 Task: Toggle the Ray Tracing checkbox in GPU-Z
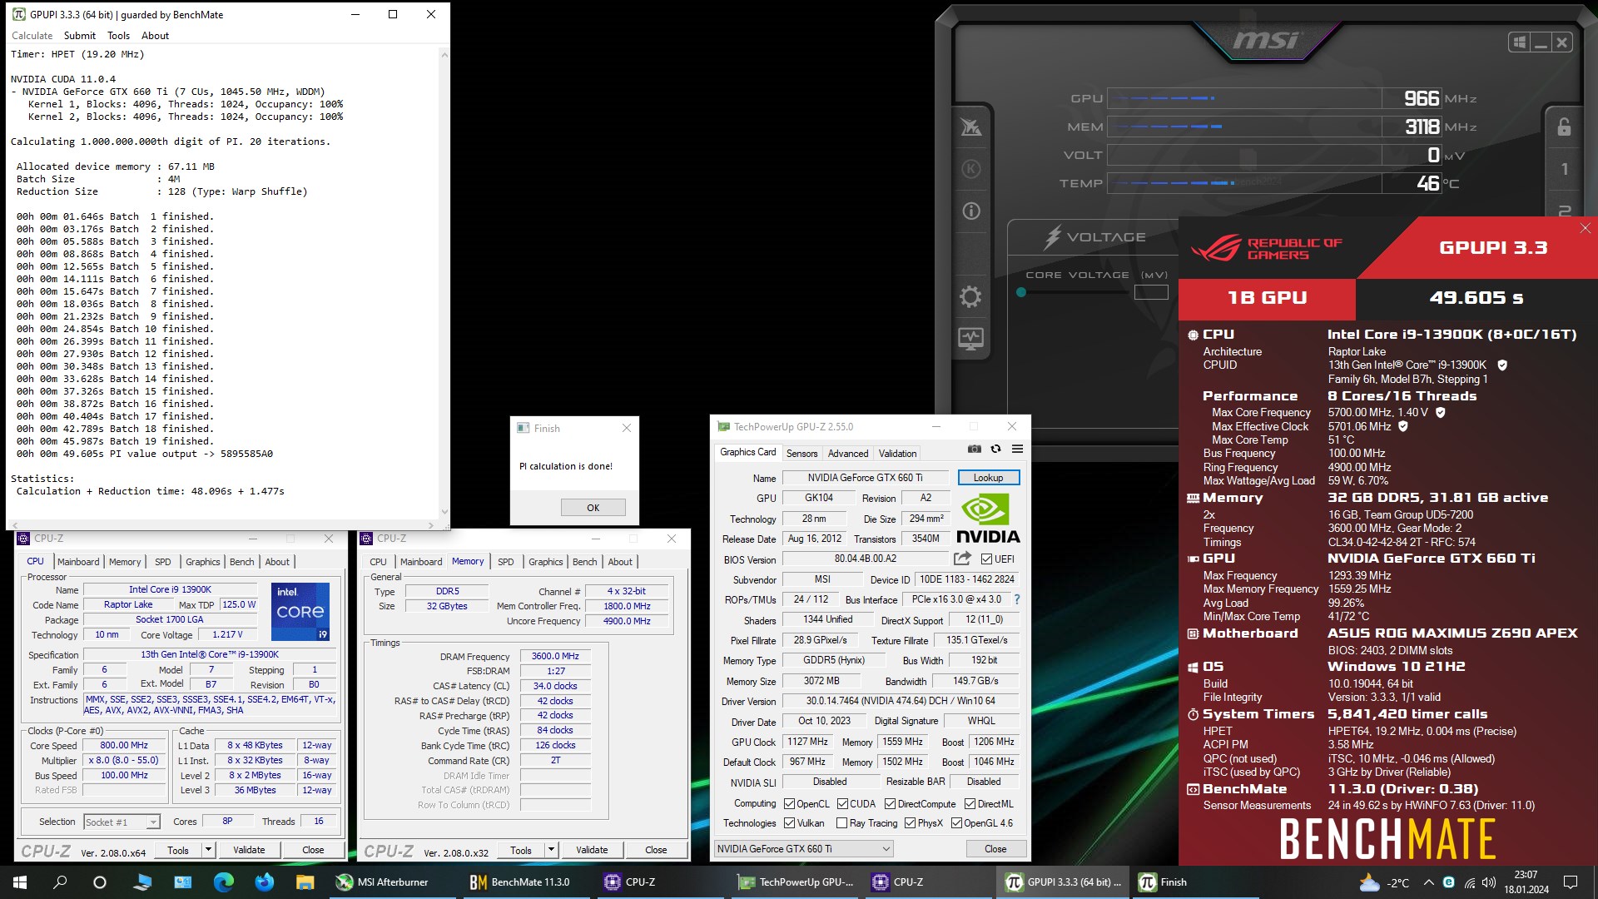point(841,823)
